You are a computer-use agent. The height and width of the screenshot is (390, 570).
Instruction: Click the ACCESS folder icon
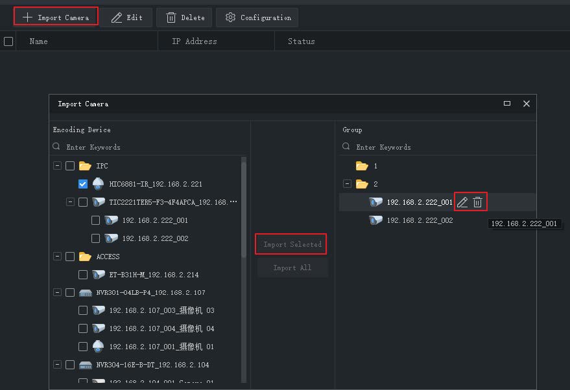click(x=85, y=257)
